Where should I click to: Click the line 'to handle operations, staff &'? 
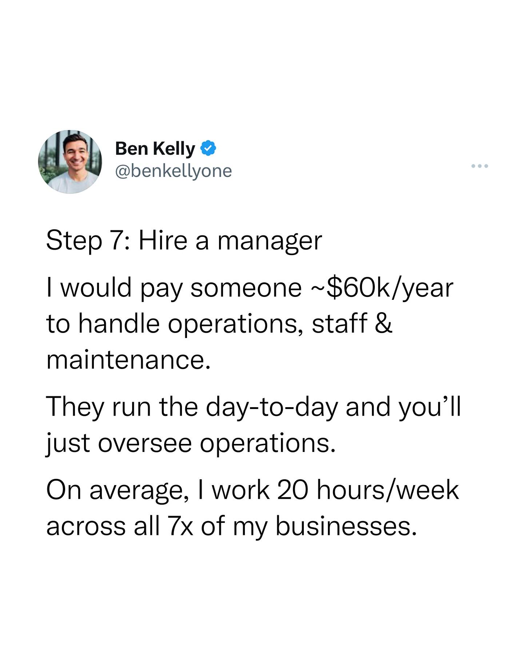click(219, 324)
